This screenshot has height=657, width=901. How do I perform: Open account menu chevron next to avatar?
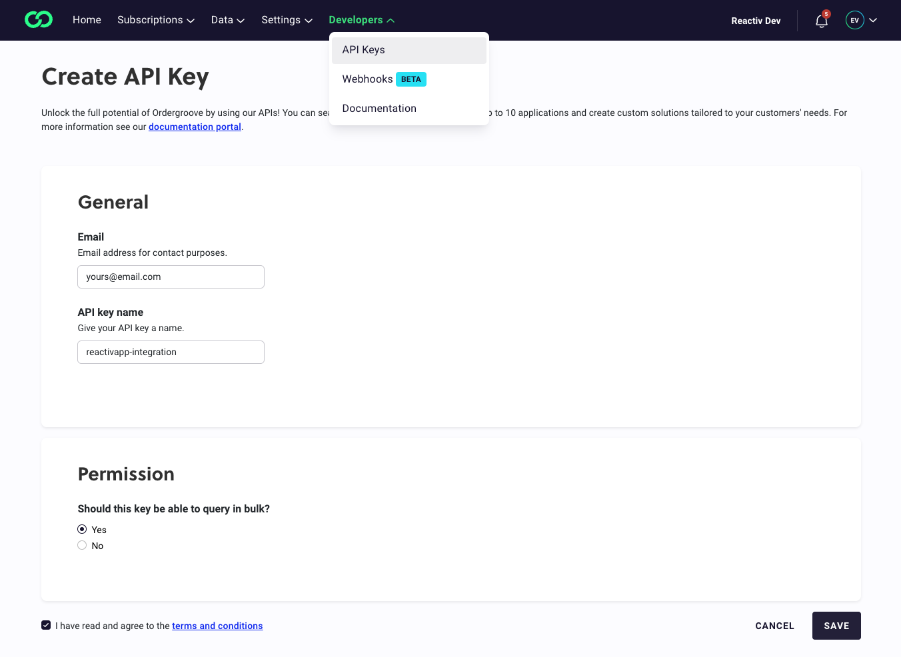pos(873,20)
